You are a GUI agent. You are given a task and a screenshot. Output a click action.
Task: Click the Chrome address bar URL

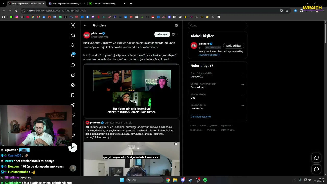[56, 11]
